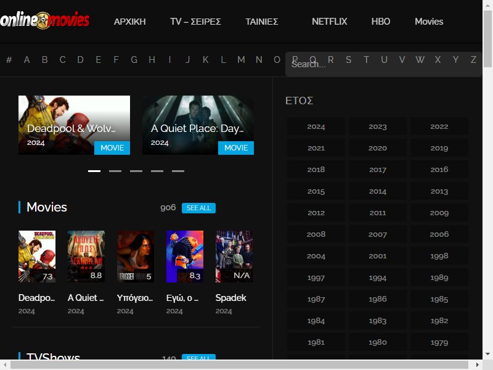Click the horizontal scrollbar right arrow
Image resolution: width=493 pixels, height=370 pixels.
478,364
